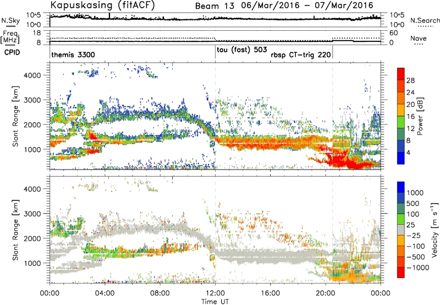Click the '12:00' time axis tick label

point(215,293)
